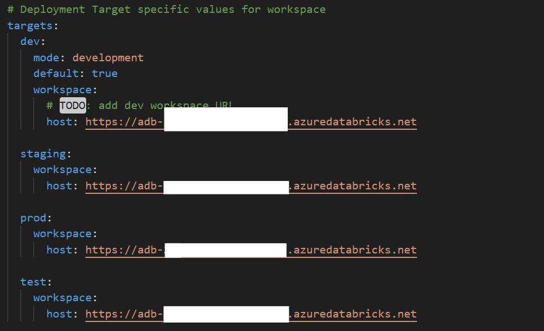Open the staging host azuredatabricks.net URL

[x=251, y=186]
